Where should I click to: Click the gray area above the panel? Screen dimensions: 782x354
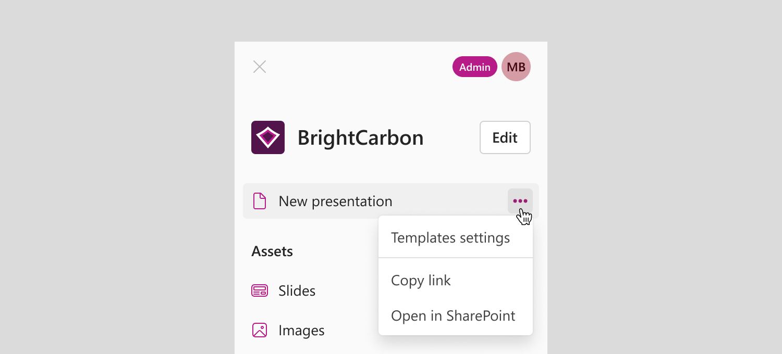tap(391, 21)
